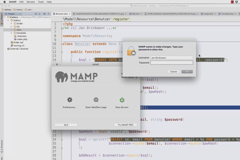Click the Username field
The image size is (240, 160).
click(x=172, y=58)
